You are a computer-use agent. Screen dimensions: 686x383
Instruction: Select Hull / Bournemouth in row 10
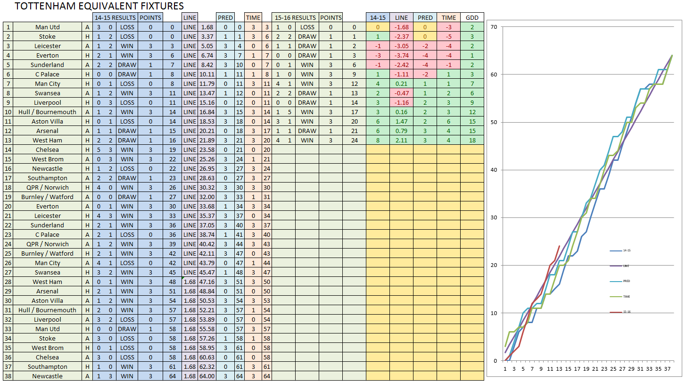coord(48,112)
